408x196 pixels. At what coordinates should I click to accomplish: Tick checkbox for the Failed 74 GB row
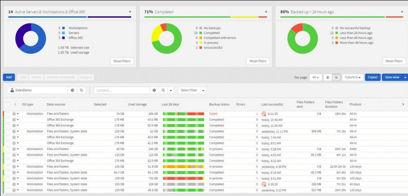[x=8, y=114]
